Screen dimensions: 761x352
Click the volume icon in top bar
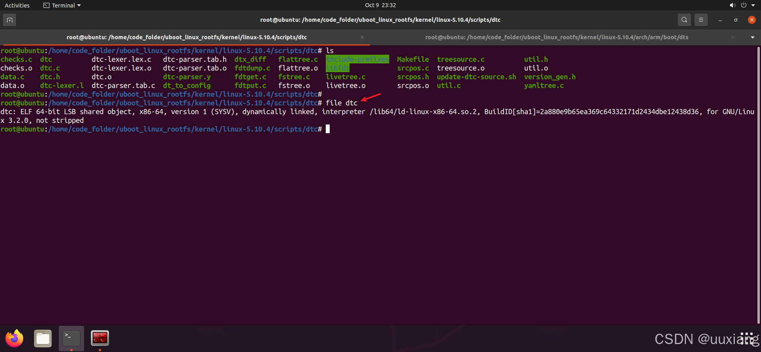pyautogui.click(x=732, y=5)
